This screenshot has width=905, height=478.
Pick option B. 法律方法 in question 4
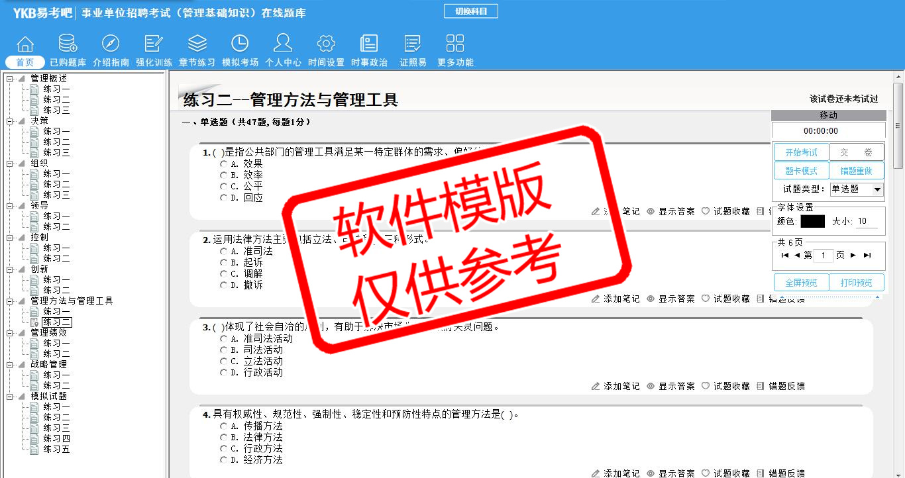click(223, 438)
